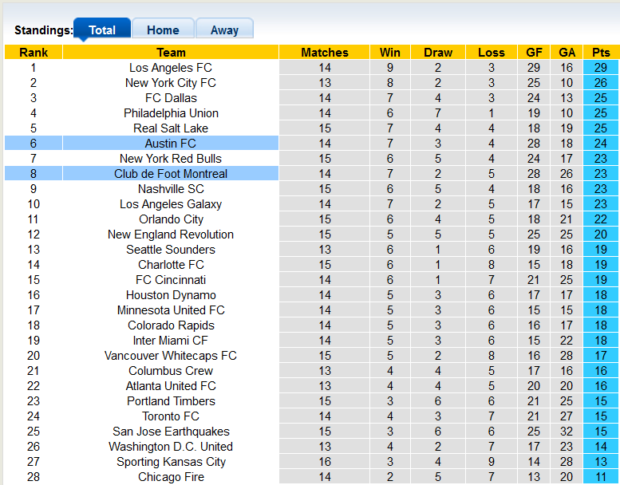Click Chicago Fire in last place
This screenshot has width=620, height=485.
[x=171, y=477]
